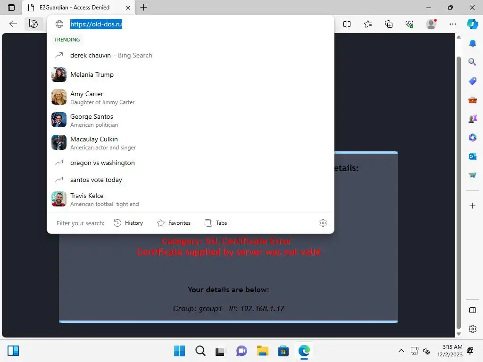Select the santos vote today suggestion
Image resolution: width=483 pixels, height=362 pixels.
[191, 180]
